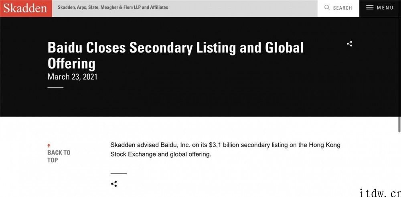Click the white underline below the date
The height and width of the screenshot is (197, 401).
coord(55,88)
